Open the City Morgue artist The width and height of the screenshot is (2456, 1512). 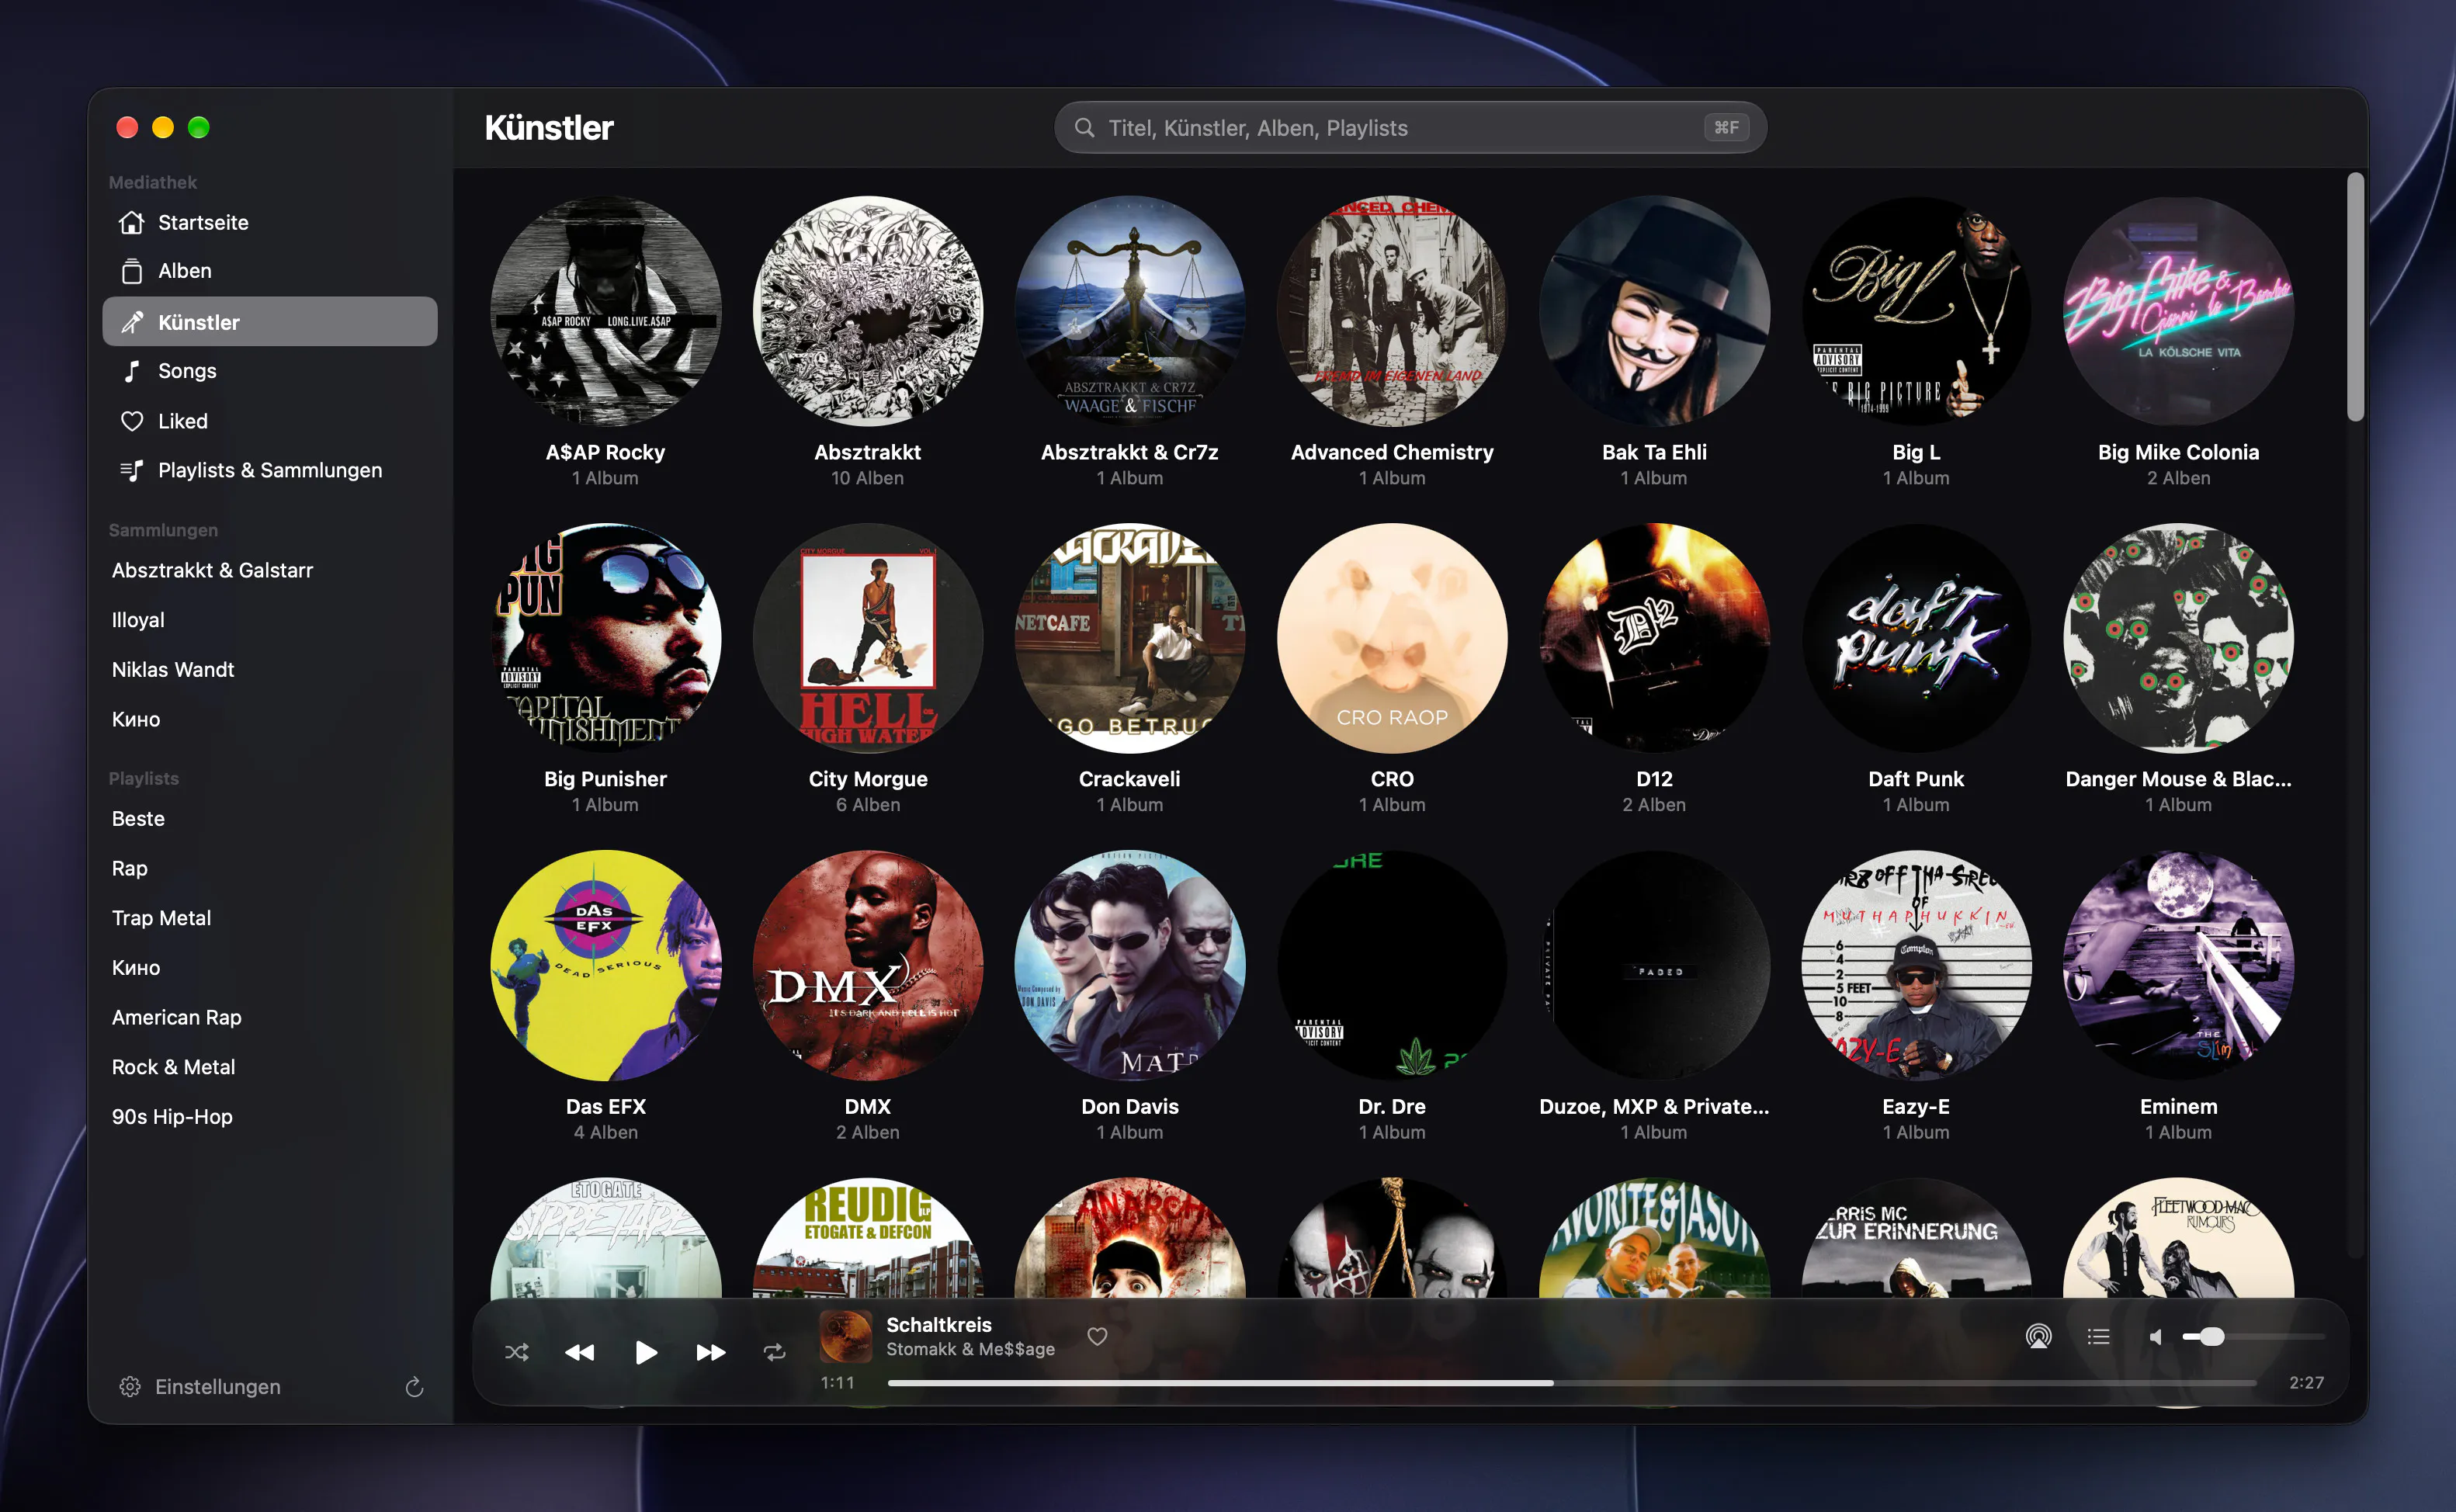point(867,638)
